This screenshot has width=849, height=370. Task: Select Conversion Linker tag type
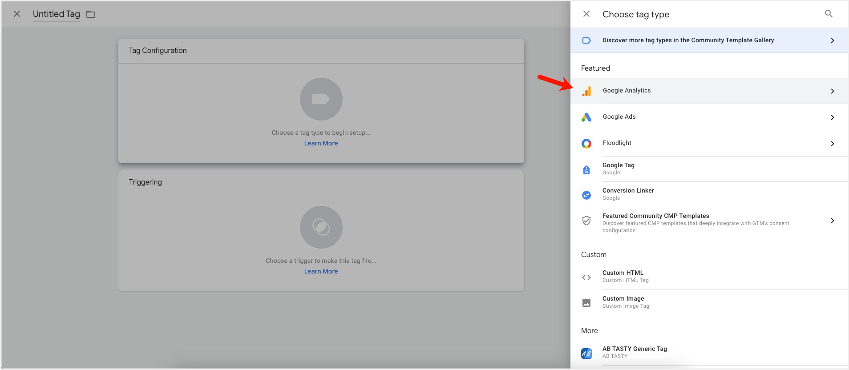(709, 194)
